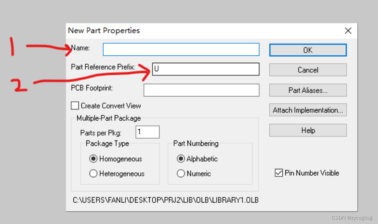Viewport: 378px width, 224px height.
Task: Toggle the Pin Number Visible checkbox
Action: pos(279,173)
